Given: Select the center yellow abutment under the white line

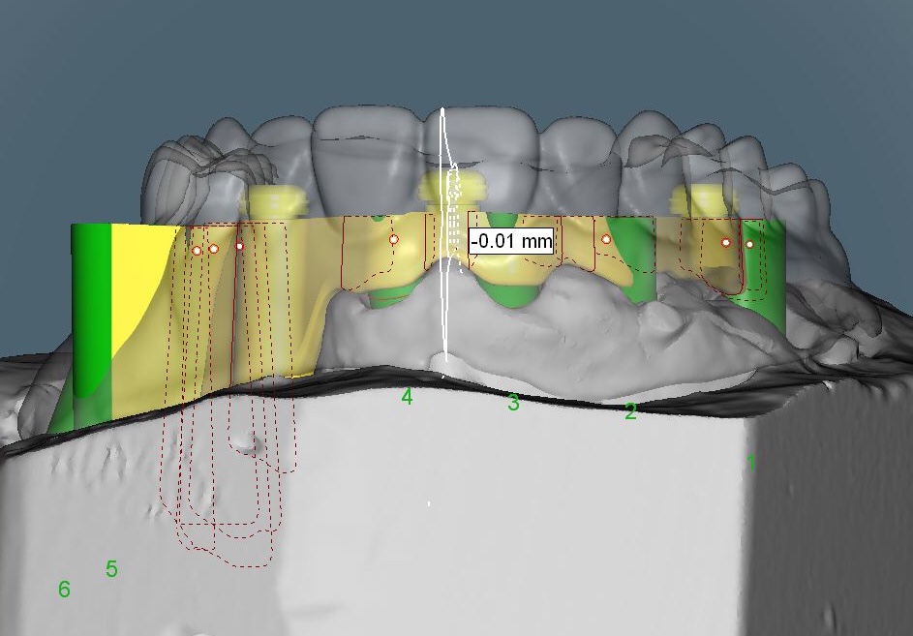Looking at the screenshot, I should pos(451,190).
